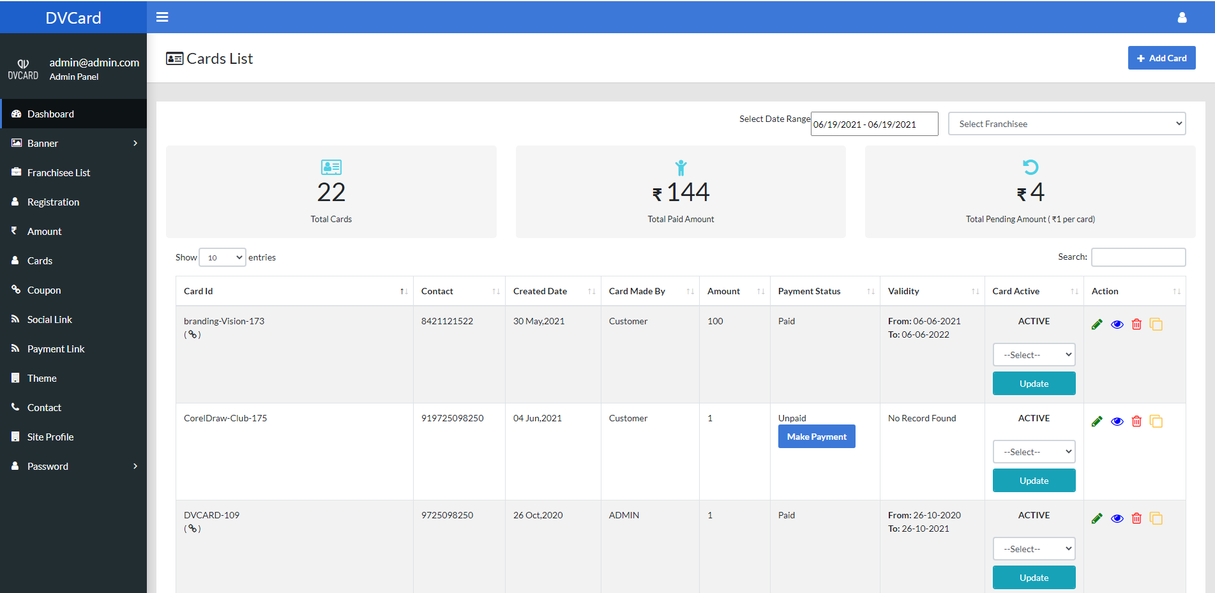Copy branding-Vision-173 card with duplicate icon
Image resolution: width=1215 pixels, height=593 pixels.
pyautogui.click(x=1156, y=324)
